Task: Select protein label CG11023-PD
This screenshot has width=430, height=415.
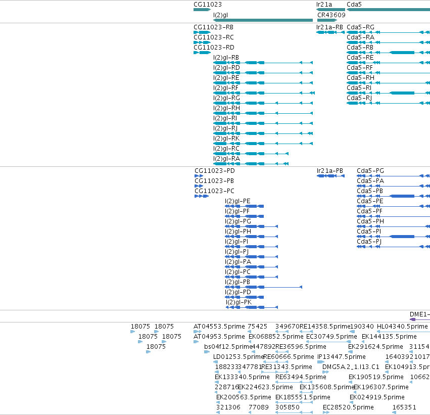Action: click(x=215, y=171)
